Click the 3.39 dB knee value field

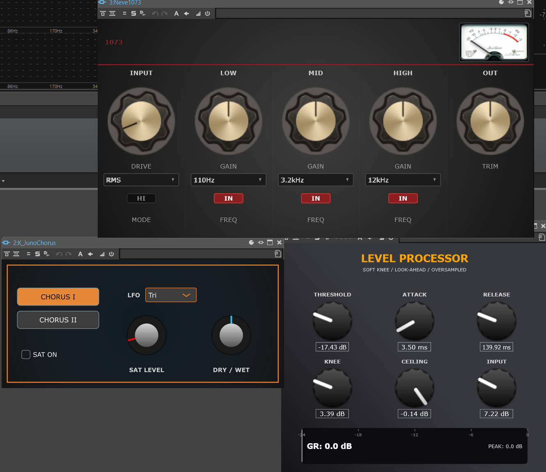coord(333,414)
